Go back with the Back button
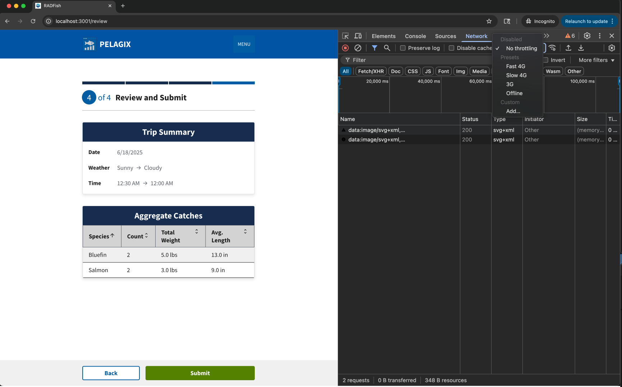This screenshot has height=387, width=622. pos(111,373)
